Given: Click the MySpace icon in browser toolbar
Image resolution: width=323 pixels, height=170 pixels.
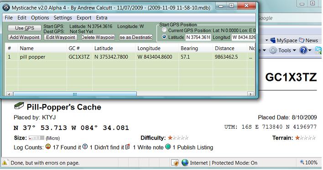Looking at the screenshot, I should point(273,40).
